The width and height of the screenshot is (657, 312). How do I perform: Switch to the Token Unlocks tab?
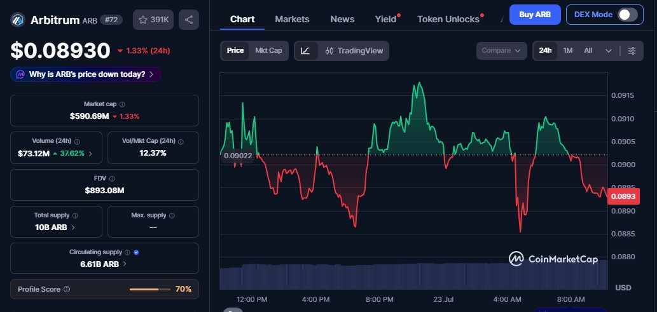click(448, 19)
